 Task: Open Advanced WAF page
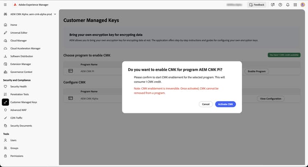pyautogui.click(x=18, y=110)
